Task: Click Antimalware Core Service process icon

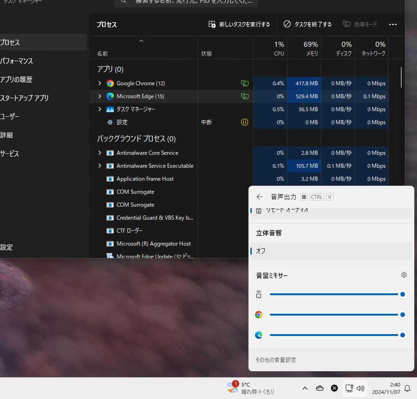Action: [x=110, y=153]
